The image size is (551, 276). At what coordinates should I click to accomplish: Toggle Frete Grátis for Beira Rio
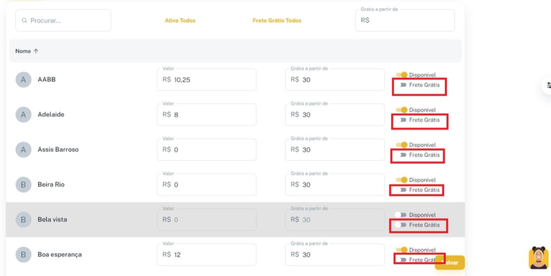[x=401, y=190]
